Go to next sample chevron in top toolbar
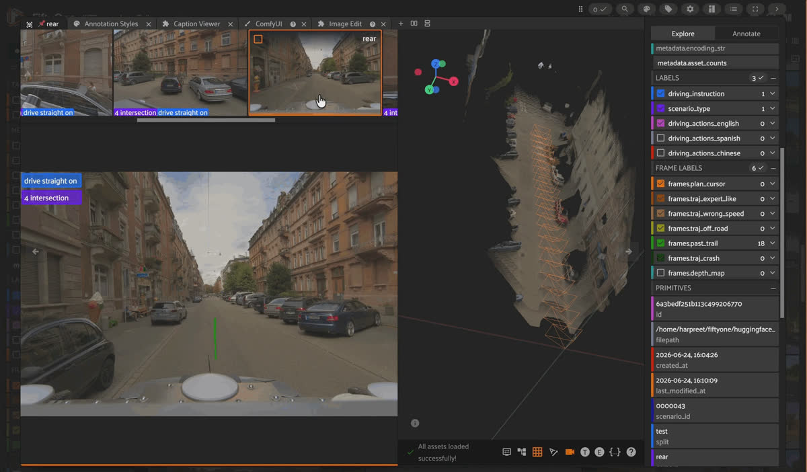This screenshot has height=472, width=807. pyautogui.click(x=777, y=9)
